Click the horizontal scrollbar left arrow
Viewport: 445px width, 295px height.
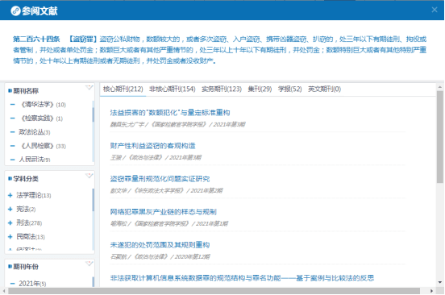[4, 291]
